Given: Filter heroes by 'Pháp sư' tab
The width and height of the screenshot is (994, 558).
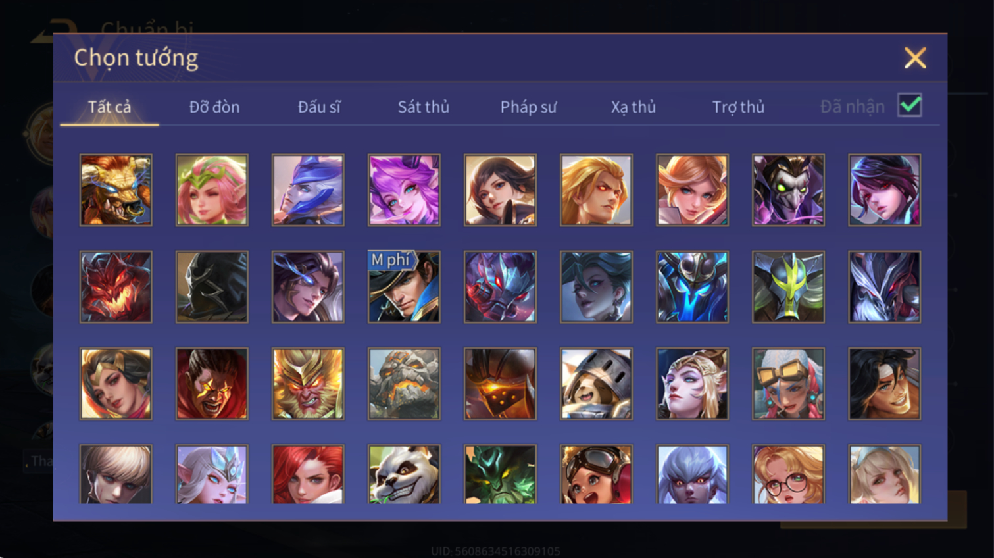Looking at the screenshot, I should point(528,107).
